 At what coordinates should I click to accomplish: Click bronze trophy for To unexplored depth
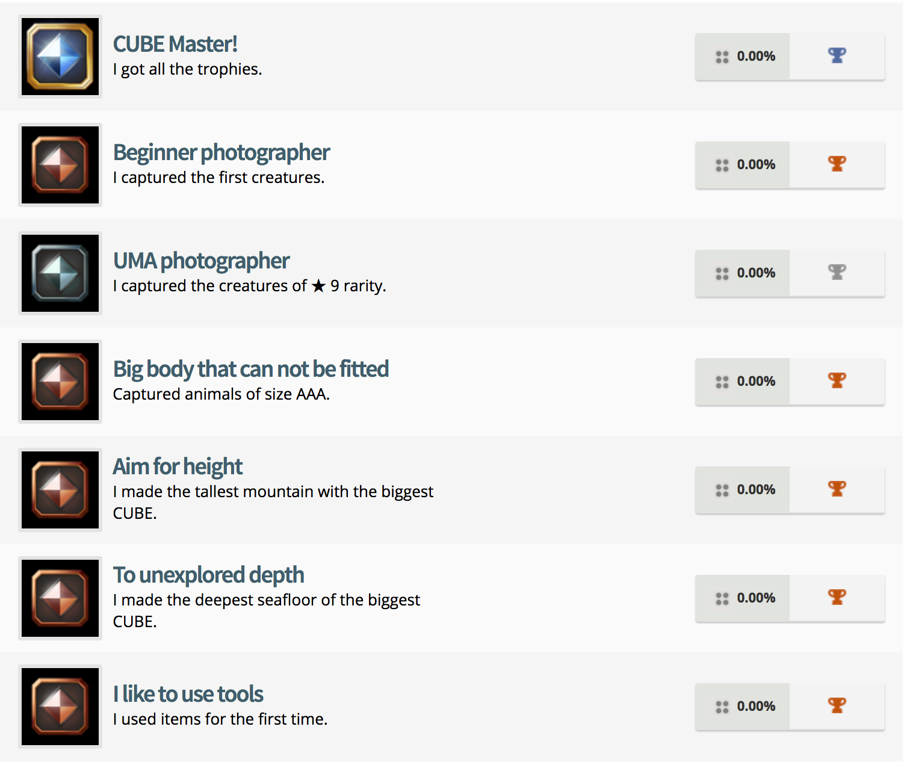(837, 598)
